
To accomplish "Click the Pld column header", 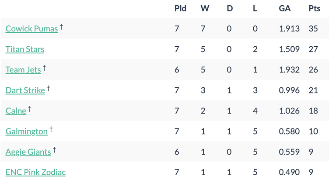I will click(180, 8).
